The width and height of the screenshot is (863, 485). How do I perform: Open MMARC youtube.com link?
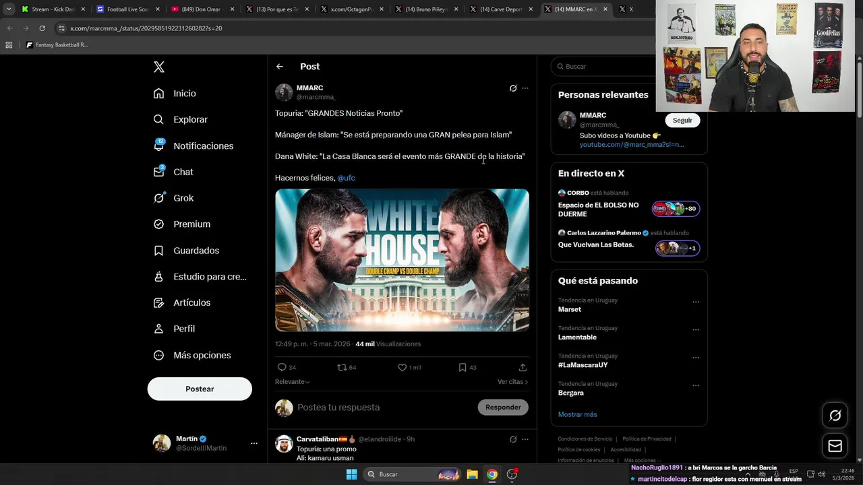pos(631,145)
